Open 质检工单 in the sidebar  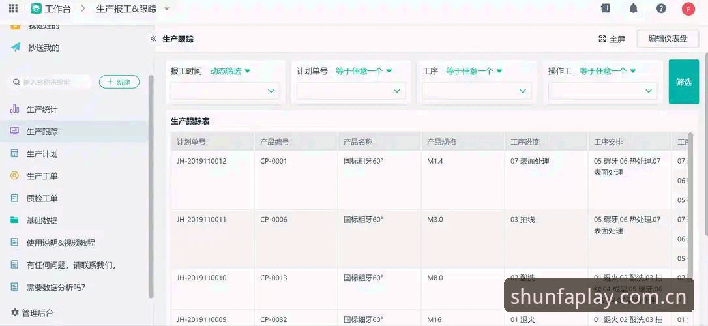(x=42, y=198)
